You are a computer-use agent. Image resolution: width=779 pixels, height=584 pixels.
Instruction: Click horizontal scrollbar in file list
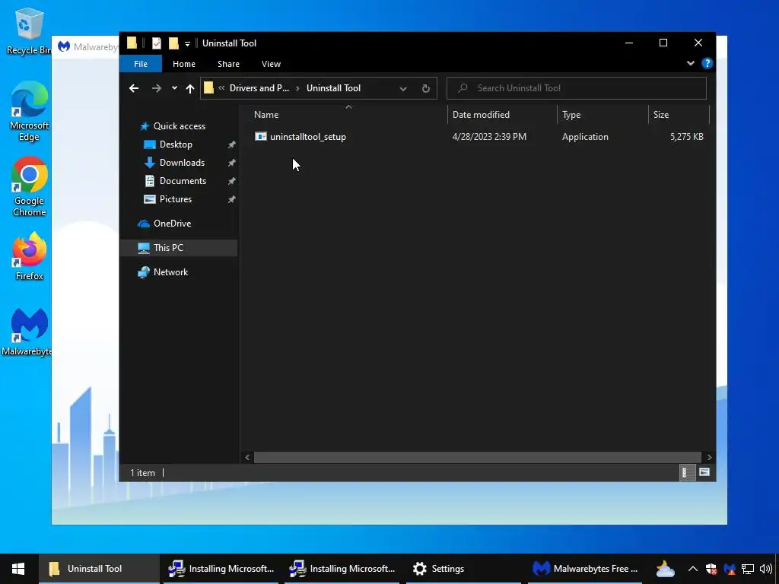[x=478, y=457]
